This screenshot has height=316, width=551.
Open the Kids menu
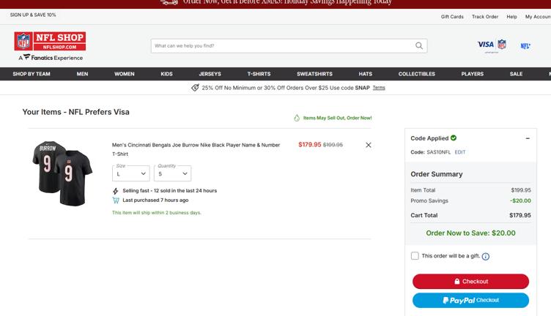(x=166, y=74)
